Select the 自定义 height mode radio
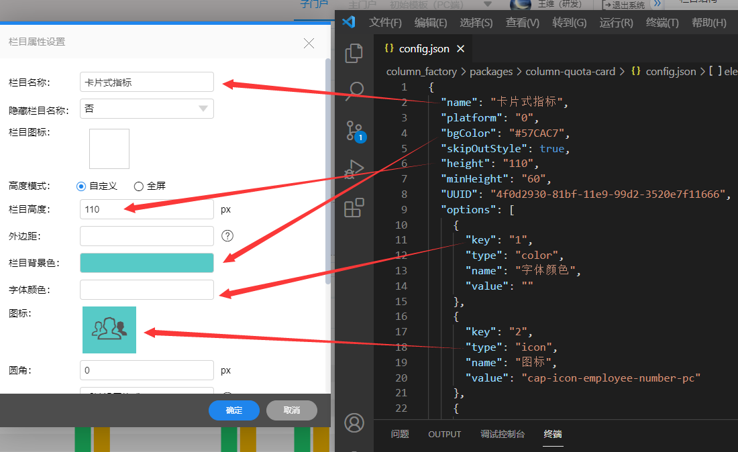 (x=81, y=186)
